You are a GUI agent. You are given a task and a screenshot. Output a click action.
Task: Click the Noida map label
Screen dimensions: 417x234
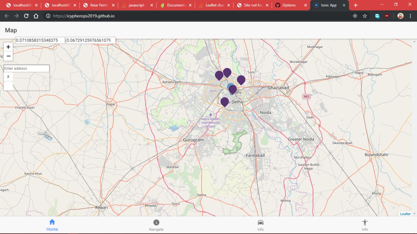click(x=266, y=113)
